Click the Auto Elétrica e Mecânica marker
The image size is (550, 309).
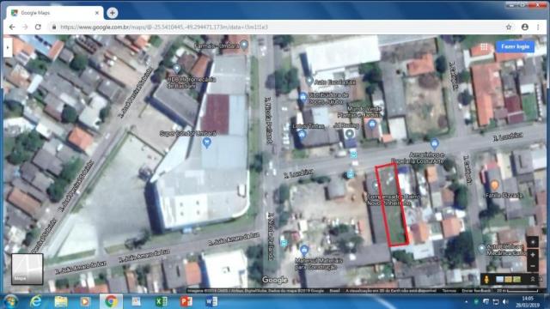pyautogui.click(x=482, y=249)
